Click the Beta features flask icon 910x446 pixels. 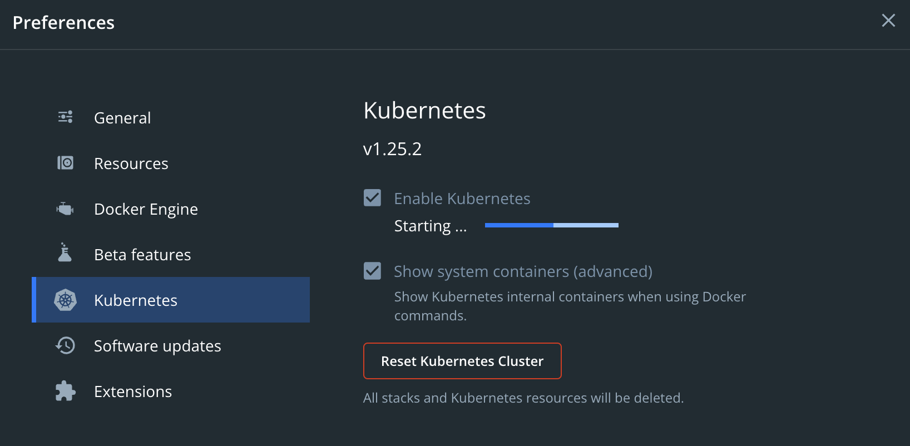(x=65, y=252)
